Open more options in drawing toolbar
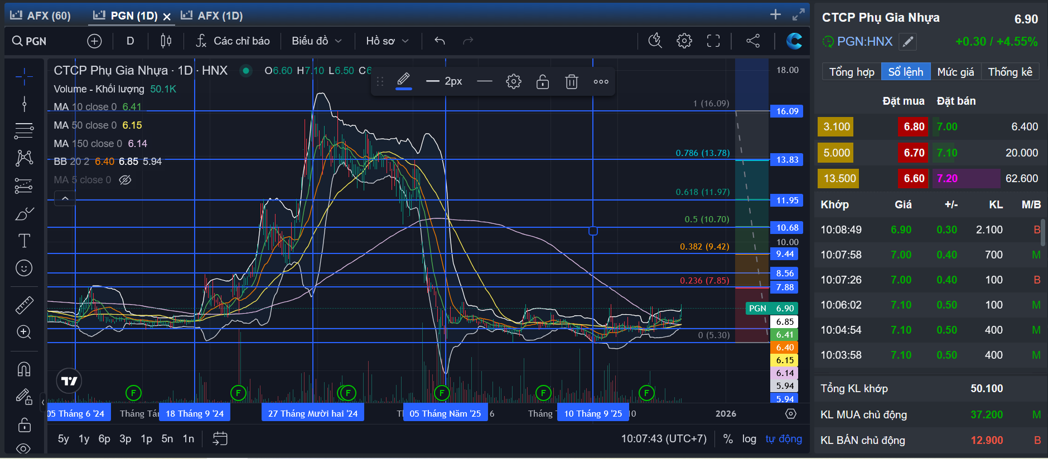Viewport: 1048px width, 459px height. point(601,82)
